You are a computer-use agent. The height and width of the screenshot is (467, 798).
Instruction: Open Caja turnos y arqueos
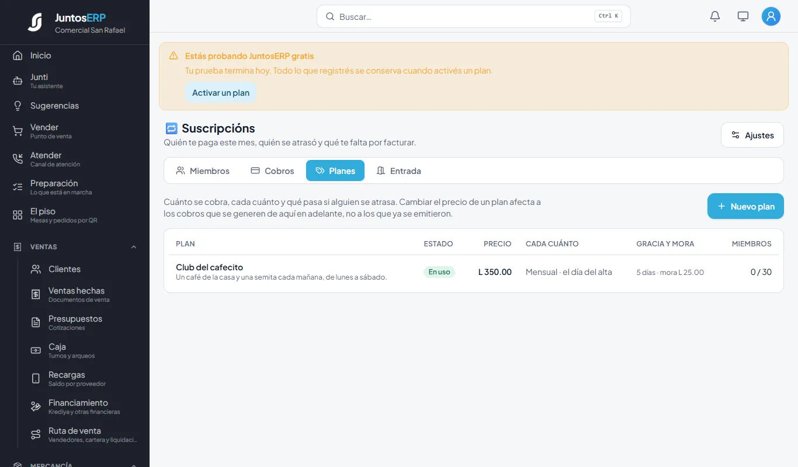(84, 350)
